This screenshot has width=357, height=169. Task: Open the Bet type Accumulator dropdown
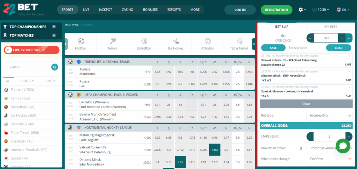(329, 116)
